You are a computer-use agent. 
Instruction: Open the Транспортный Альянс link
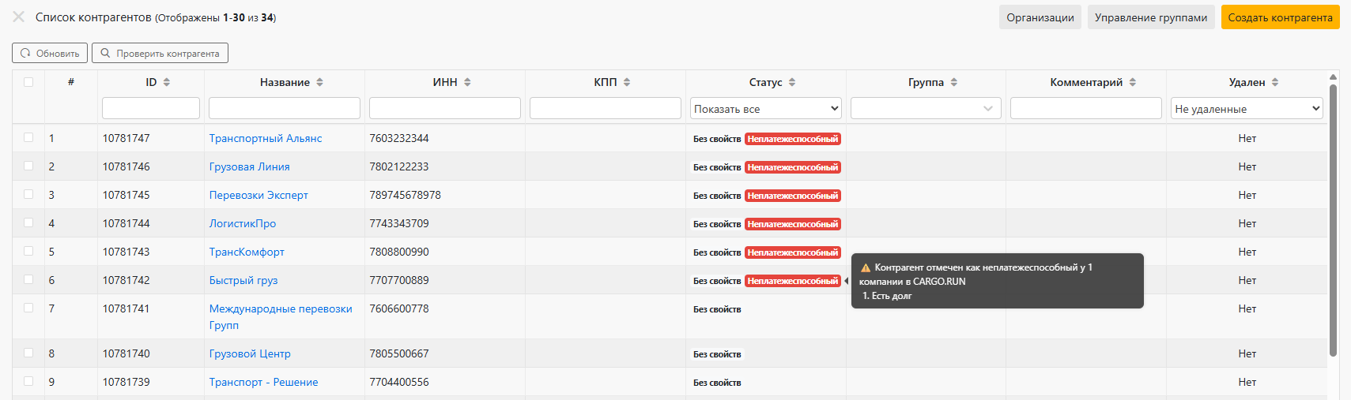[266, 138]
